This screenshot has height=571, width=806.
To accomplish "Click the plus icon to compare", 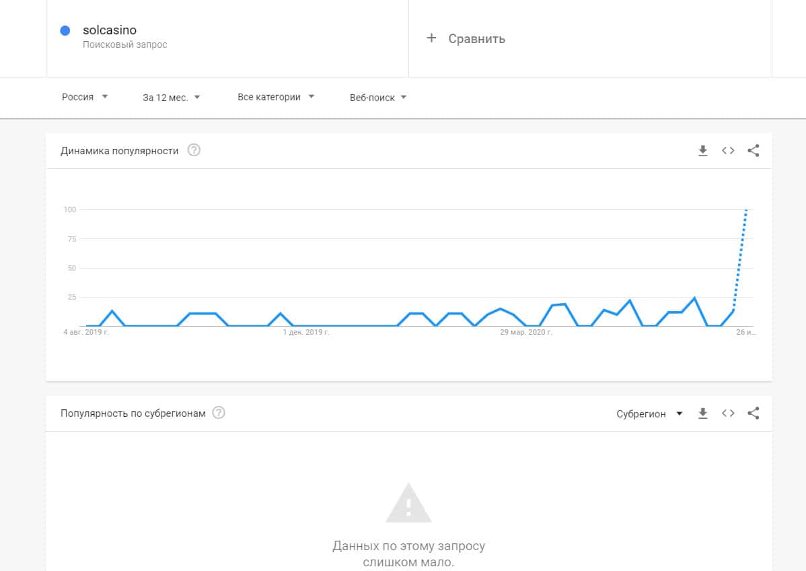I will [x=431, y=38].
